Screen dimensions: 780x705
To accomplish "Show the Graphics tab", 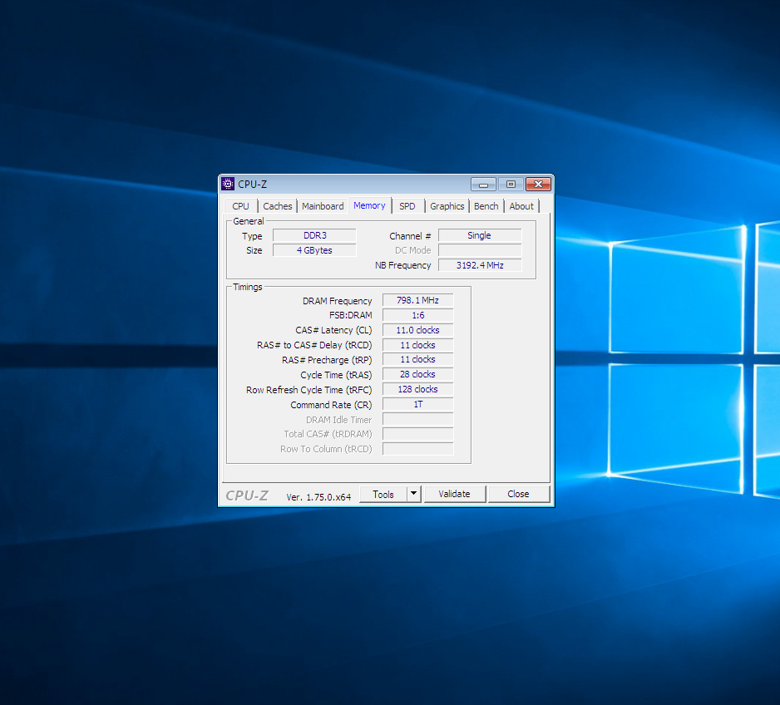I will tap(447, 206).
